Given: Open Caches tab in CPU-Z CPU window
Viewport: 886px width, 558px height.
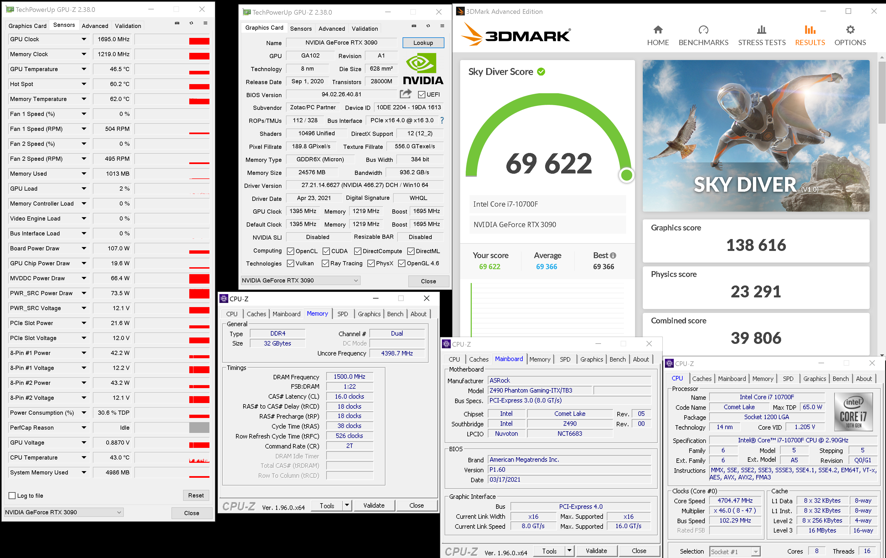Looking at the screenshot, I should tap(702, 378).
